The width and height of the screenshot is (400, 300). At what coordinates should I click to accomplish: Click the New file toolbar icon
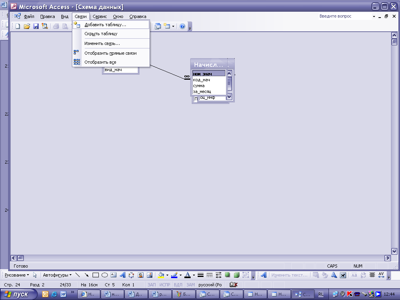tap(18, 26)
